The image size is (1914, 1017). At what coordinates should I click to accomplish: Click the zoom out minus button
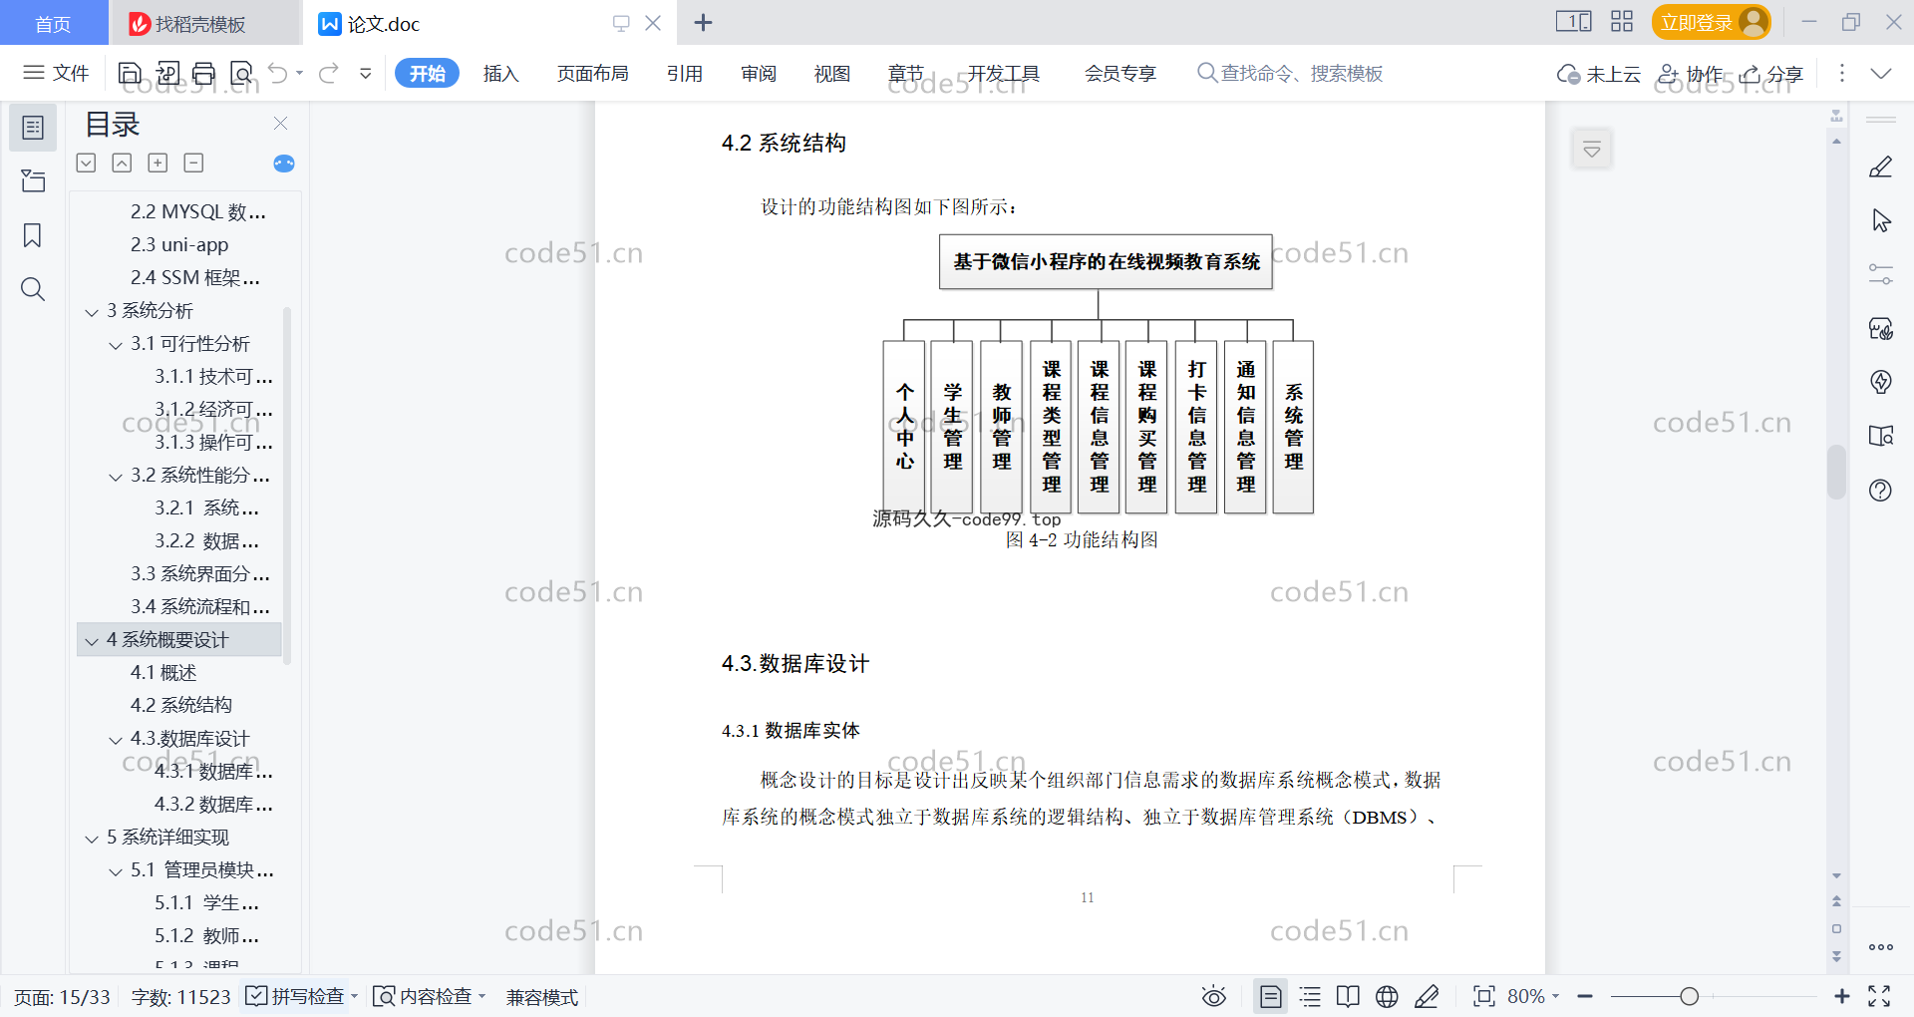point(1585,996)
